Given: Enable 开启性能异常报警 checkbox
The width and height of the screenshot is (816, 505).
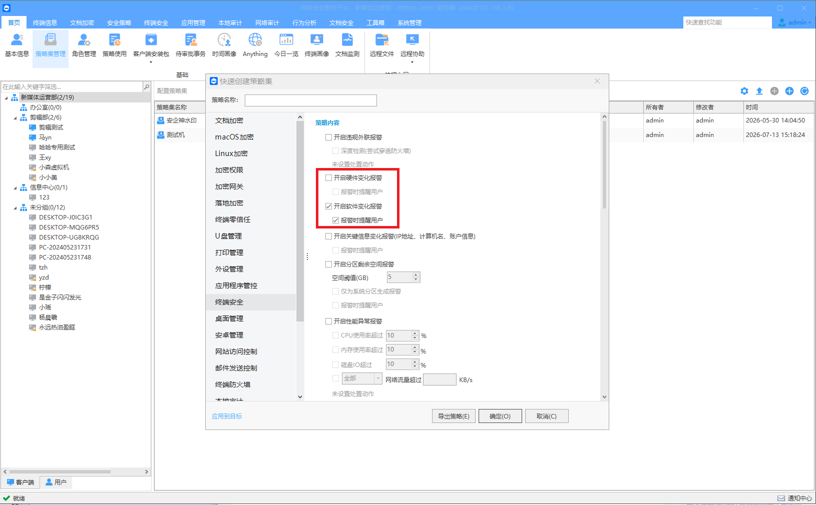Looking at the screenshot, I should click(329, 321).
